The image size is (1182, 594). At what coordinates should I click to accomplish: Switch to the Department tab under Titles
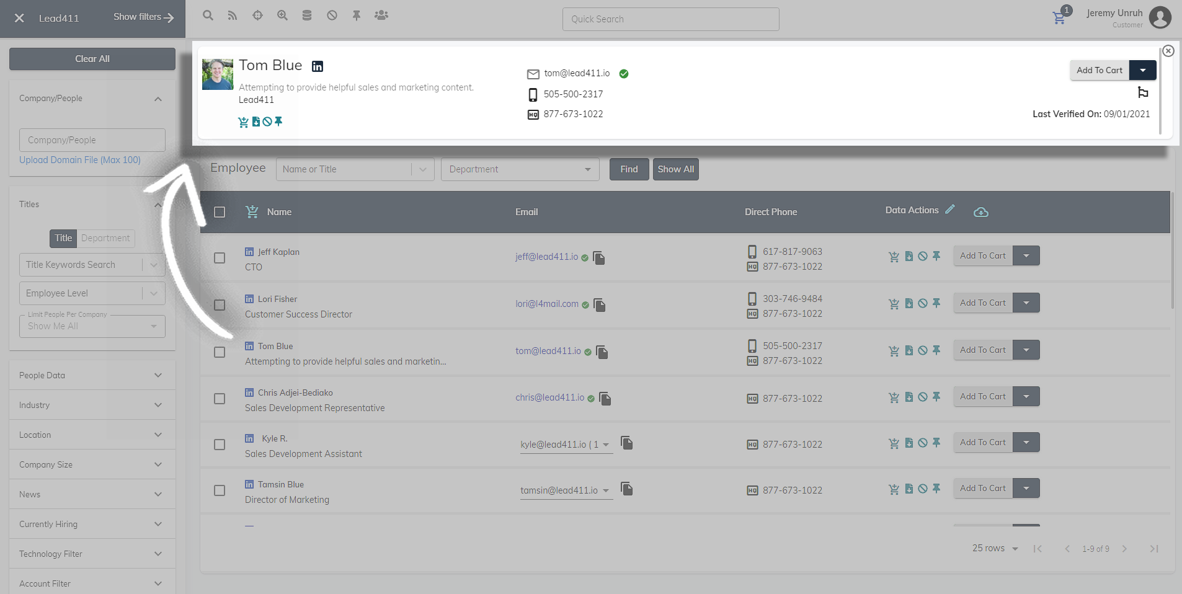coord(105,238)
